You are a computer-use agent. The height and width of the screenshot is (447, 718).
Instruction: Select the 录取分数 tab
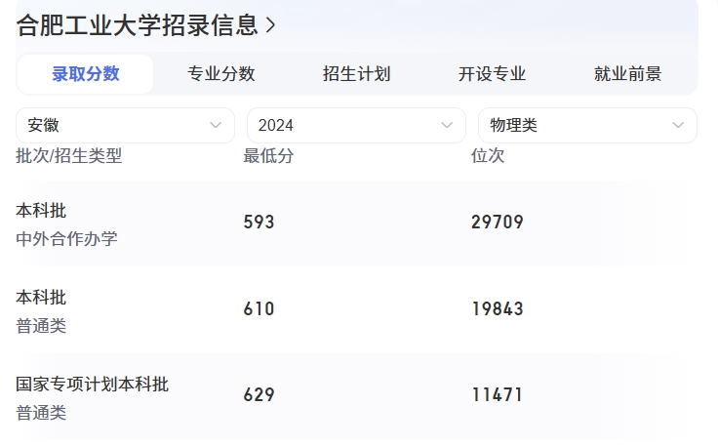click(85, 74)
